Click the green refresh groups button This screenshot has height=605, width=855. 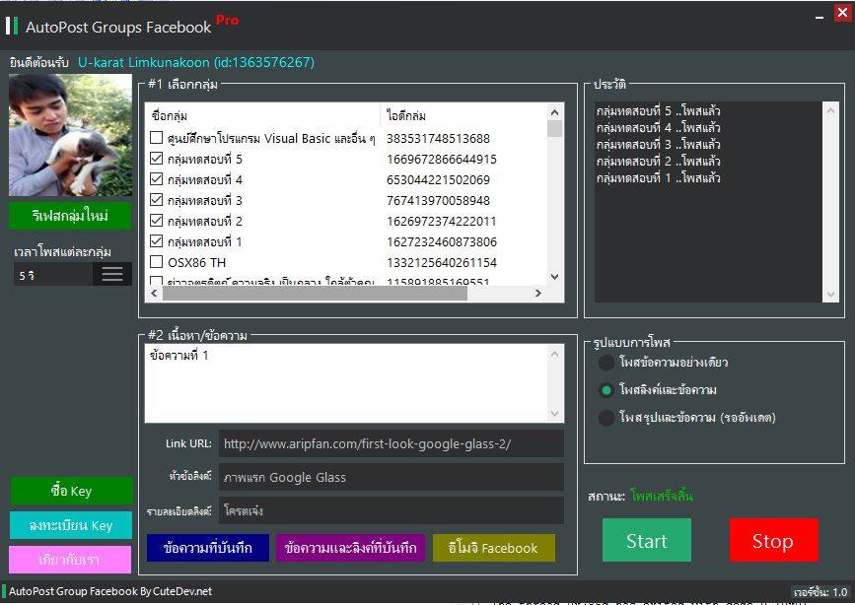(70, 216)
